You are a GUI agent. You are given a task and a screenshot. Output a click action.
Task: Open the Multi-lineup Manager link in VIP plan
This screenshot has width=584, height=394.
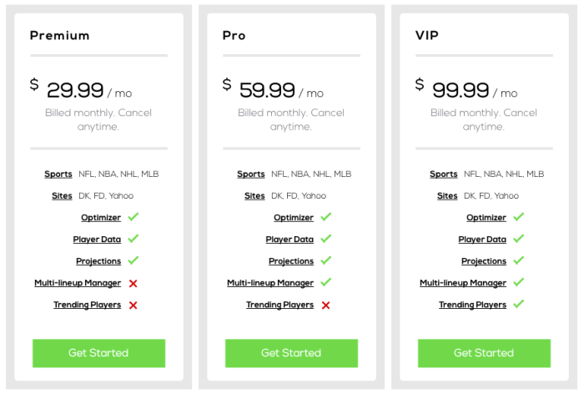[463, 283]
